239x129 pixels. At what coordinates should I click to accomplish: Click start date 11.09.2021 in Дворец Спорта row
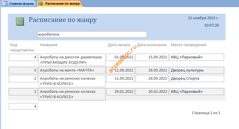click(x=120, y=79)
